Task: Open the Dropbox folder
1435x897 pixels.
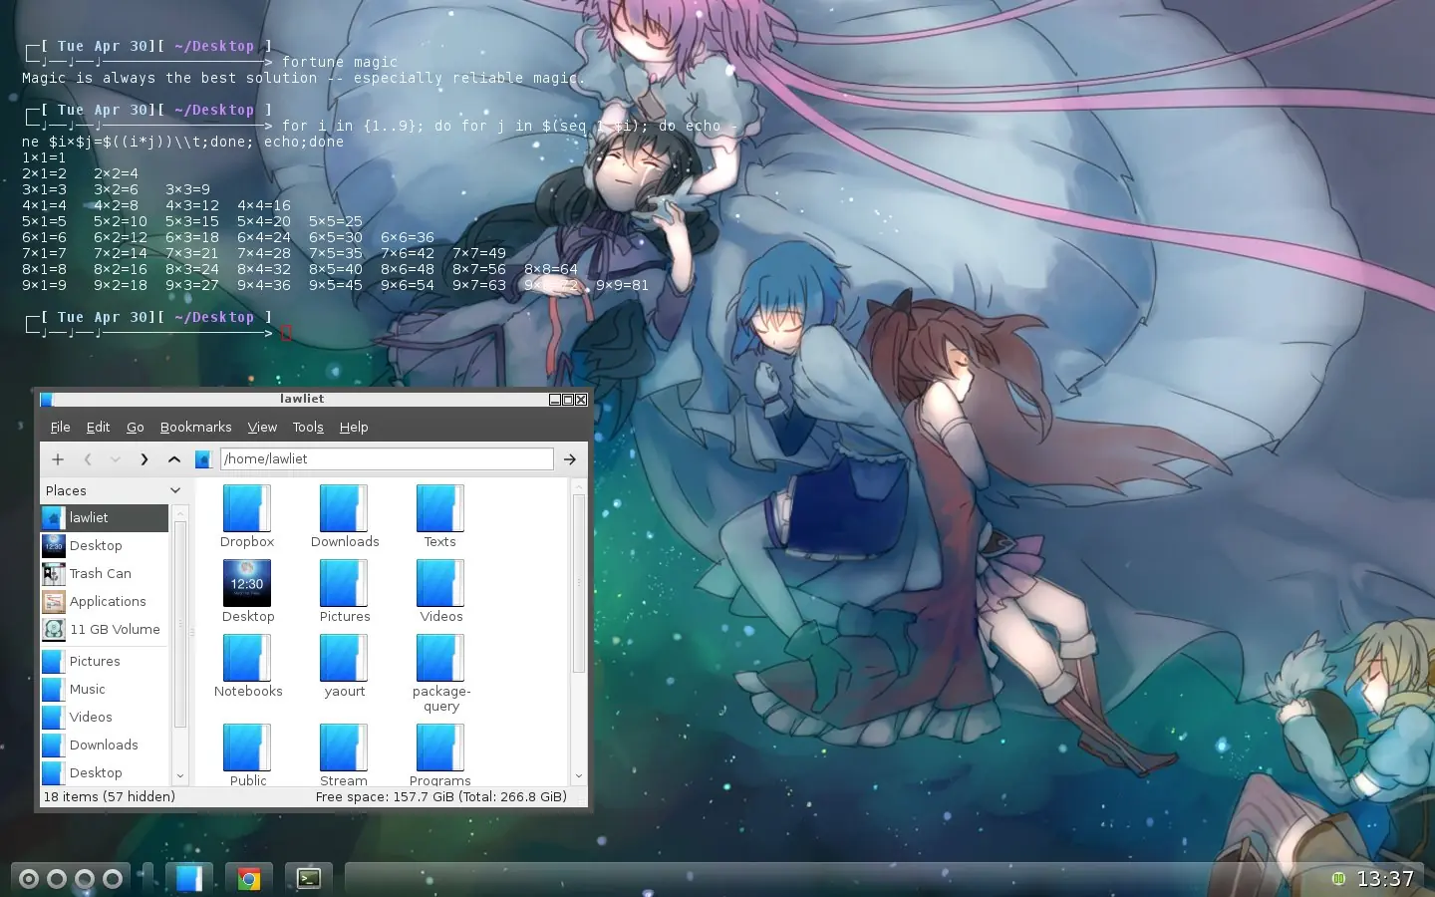Action: [246, 509]
